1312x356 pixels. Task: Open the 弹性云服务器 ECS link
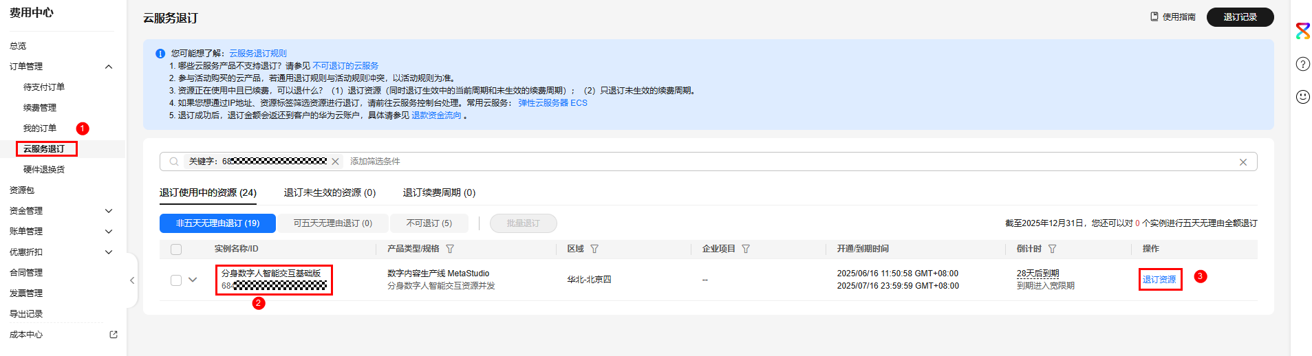click(x=552, y=103)
